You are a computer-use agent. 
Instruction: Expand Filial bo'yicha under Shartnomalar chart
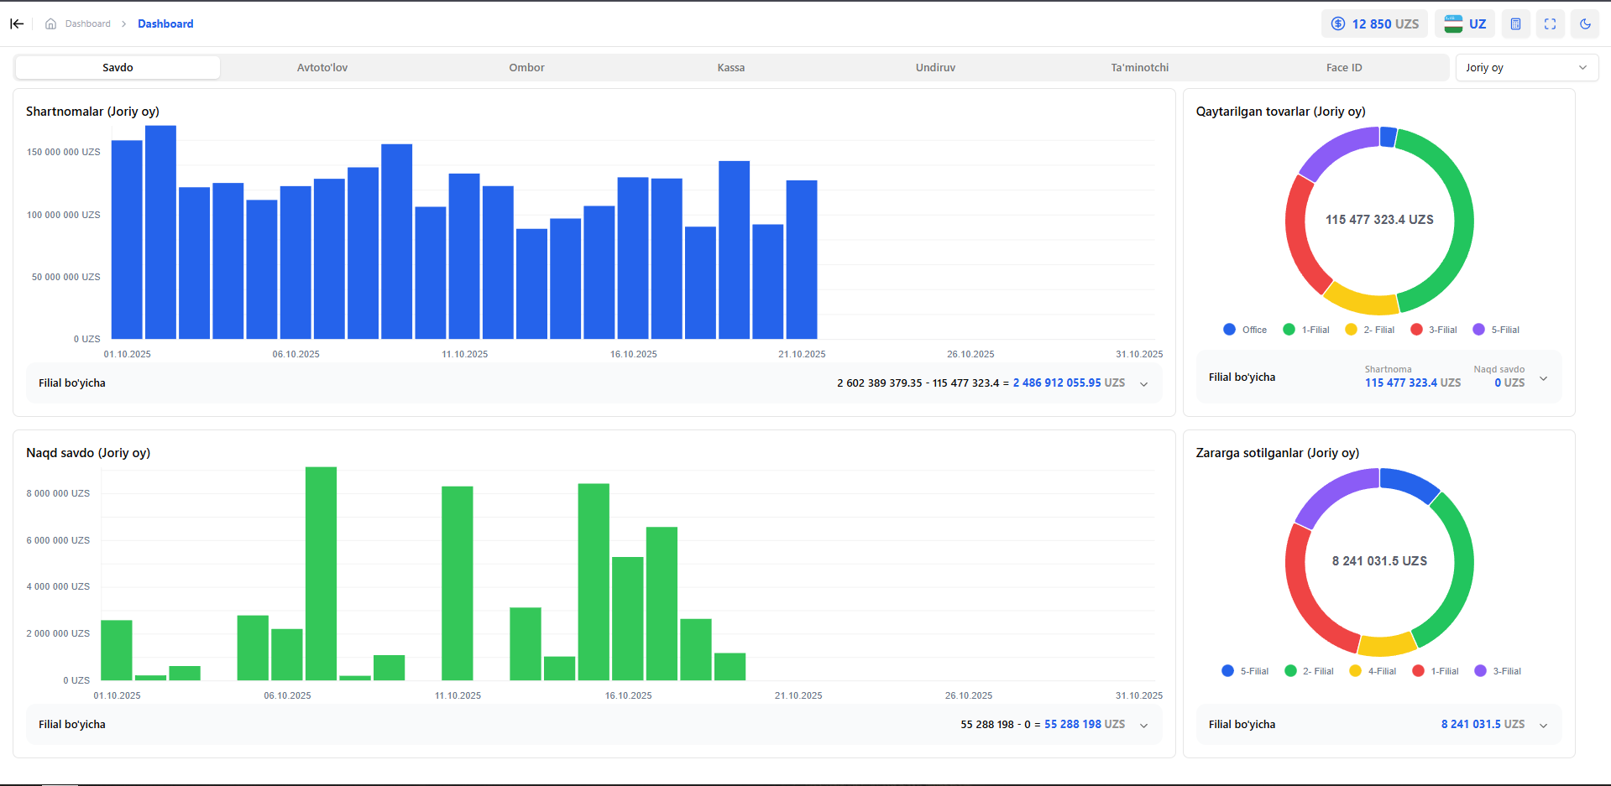(x=1143, y=383)
